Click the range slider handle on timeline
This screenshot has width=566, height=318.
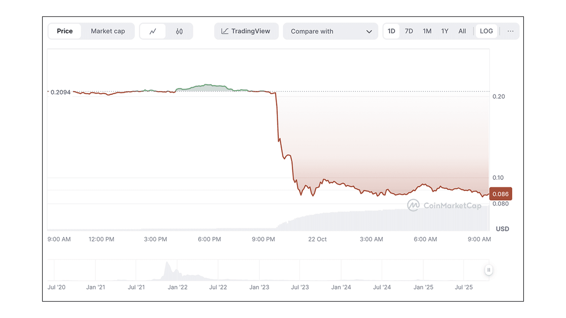click(x=489, y=270)
